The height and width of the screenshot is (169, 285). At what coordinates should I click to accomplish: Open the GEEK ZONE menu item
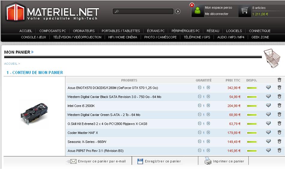pos(260,37)
